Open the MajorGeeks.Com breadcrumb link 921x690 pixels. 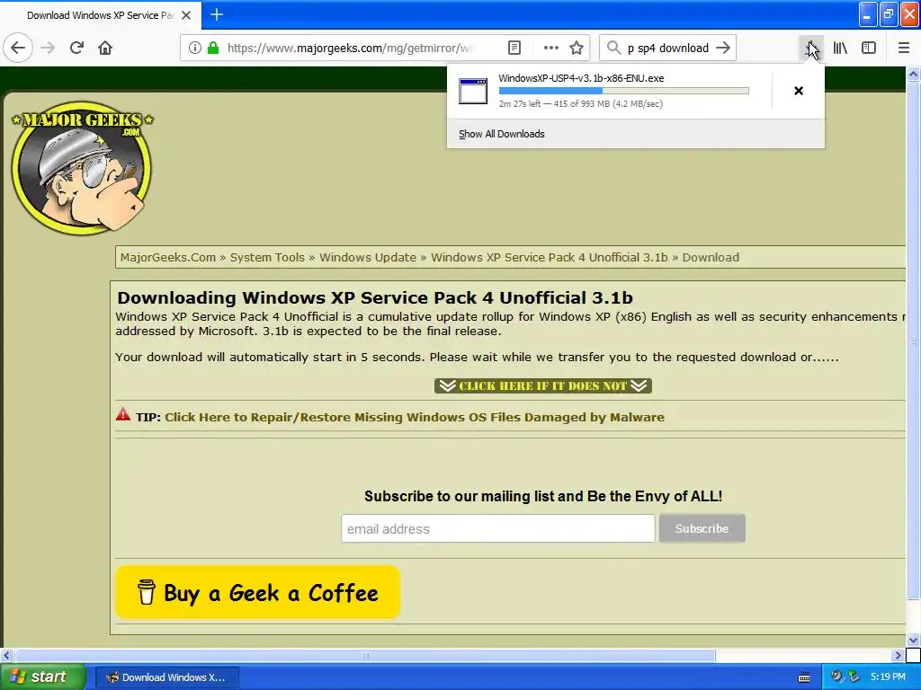(x=168, y=258)
